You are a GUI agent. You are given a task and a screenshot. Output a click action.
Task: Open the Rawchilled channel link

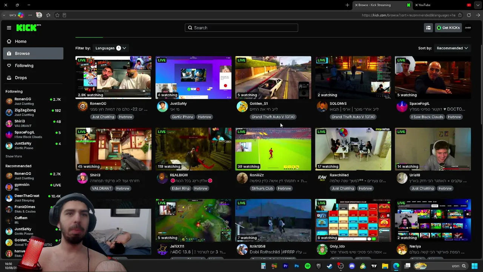point(339,175)
